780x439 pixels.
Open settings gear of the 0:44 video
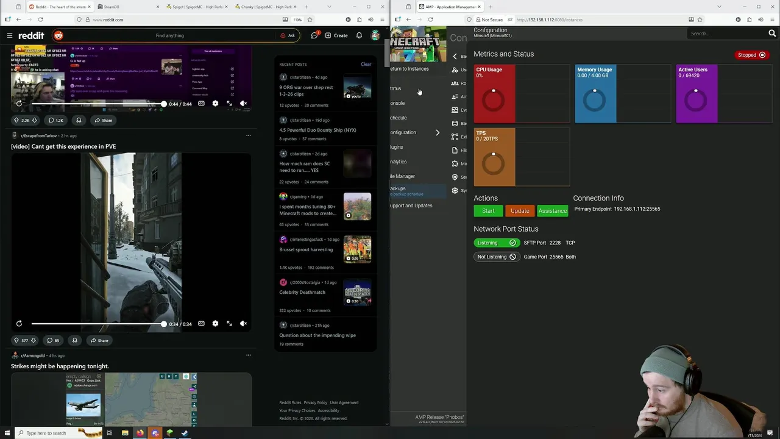click(x=215, y=104)
